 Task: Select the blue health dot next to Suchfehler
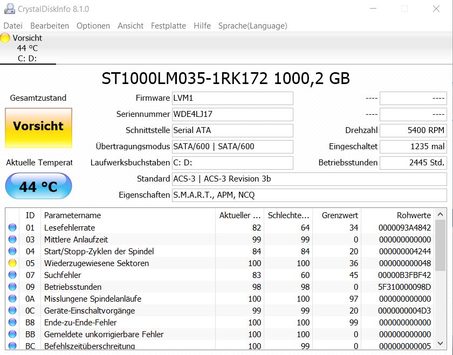[12, 275]
